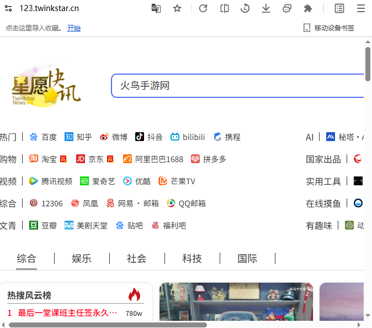Open 福利吧 link
This screenshot has height=328, width=372.
pyautogui.click(x=169, y=225)
